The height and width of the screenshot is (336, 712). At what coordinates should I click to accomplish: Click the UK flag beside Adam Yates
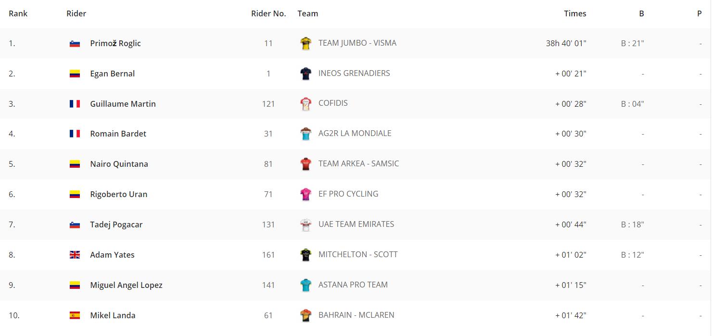coord(75,255)
